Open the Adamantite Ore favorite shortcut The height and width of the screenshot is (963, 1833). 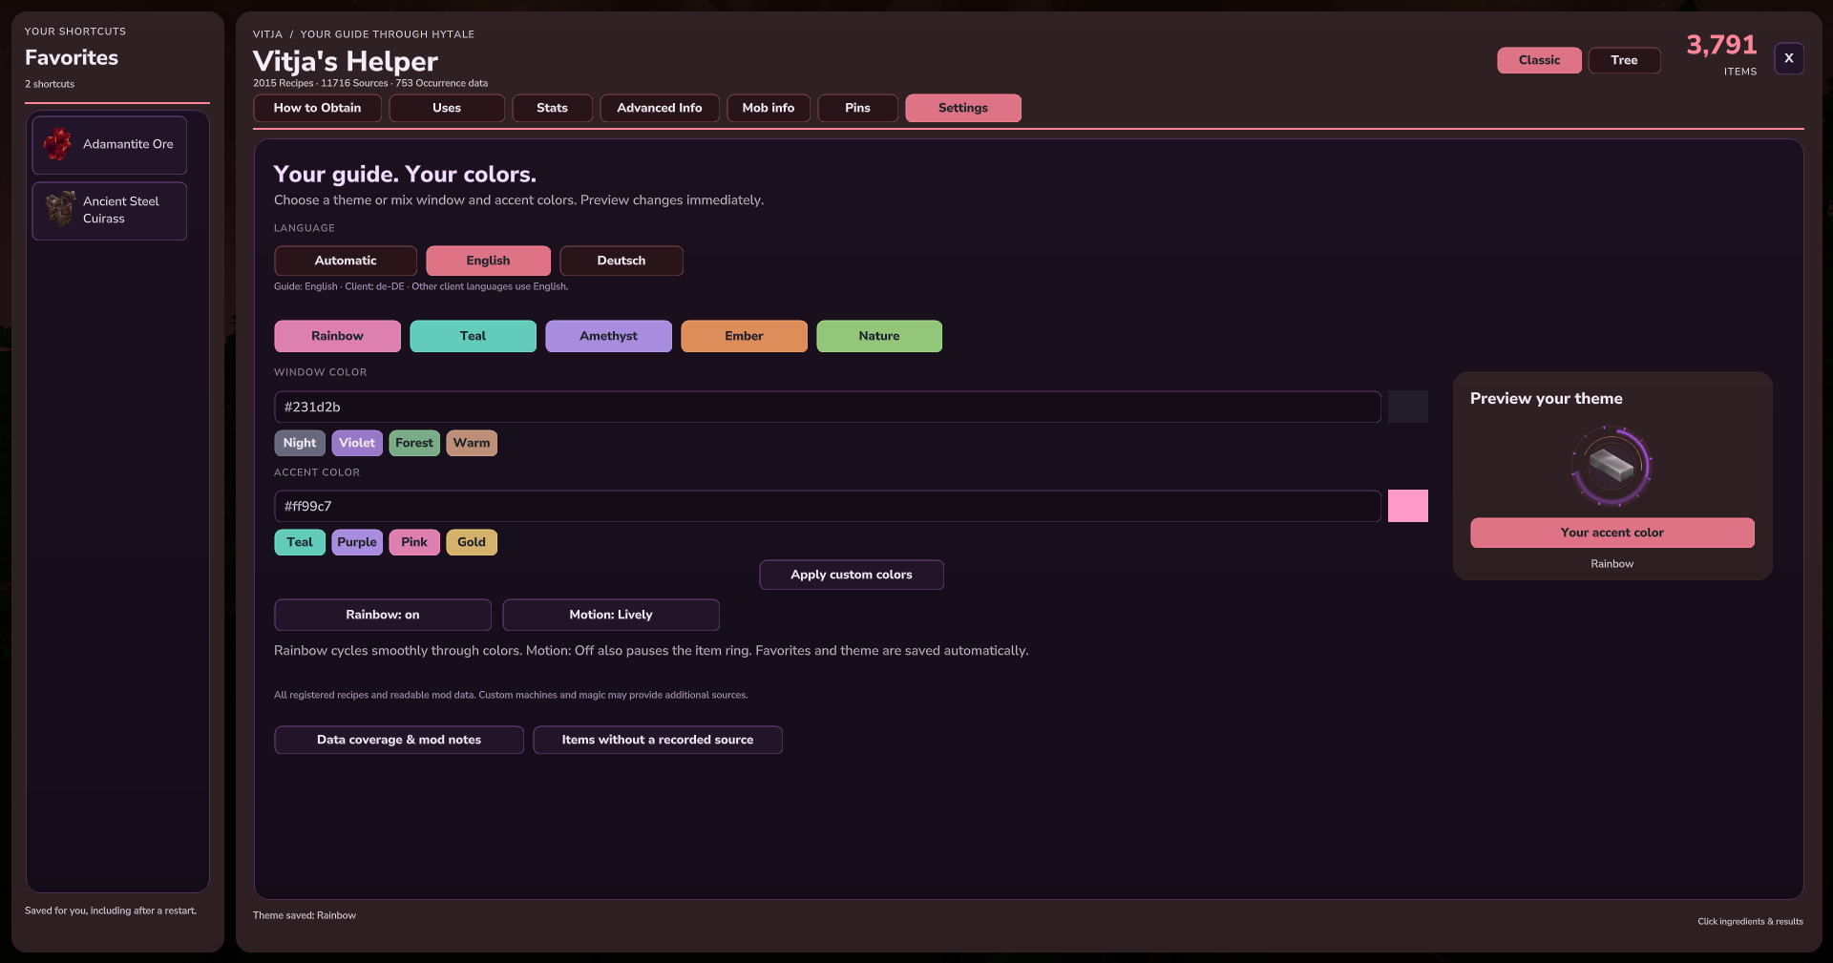[110, 145]
